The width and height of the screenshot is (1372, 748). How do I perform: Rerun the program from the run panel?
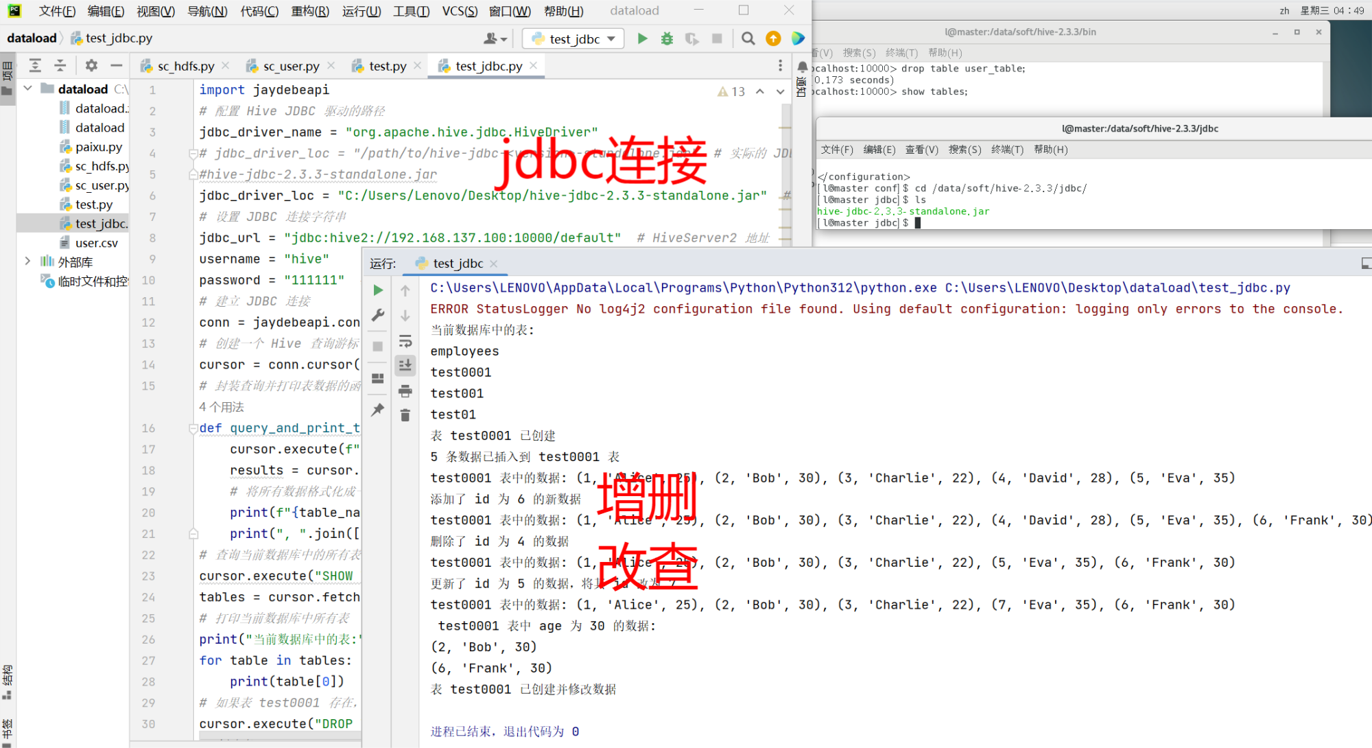(x=378, y=290)
